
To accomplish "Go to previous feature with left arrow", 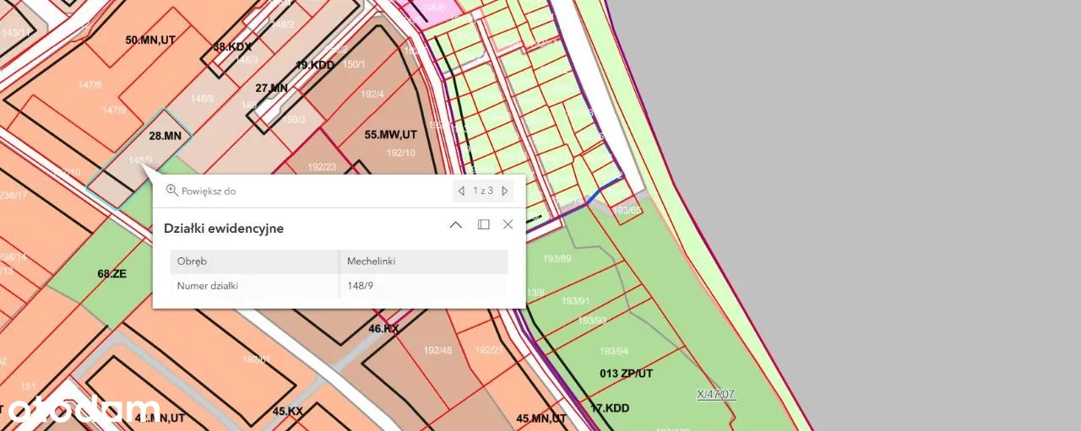I will [461, 191].
